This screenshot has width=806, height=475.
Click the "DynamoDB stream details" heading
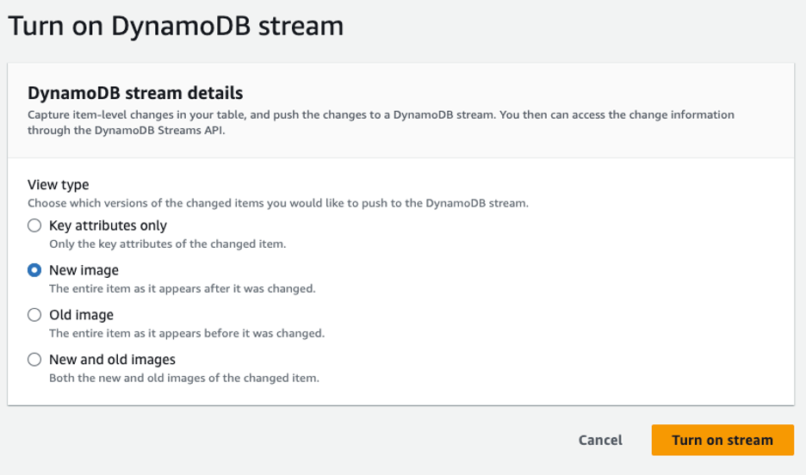135,93
